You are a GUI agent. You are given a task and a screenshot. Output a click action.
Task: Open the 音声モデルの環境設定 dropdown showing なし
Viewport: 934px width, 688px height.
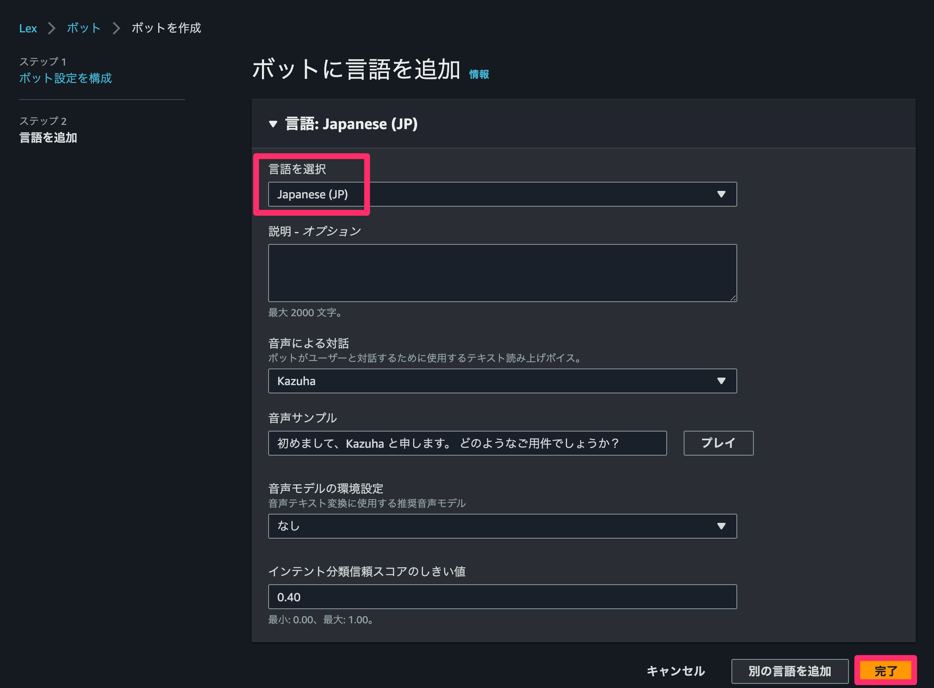click(x=500, y=526)
